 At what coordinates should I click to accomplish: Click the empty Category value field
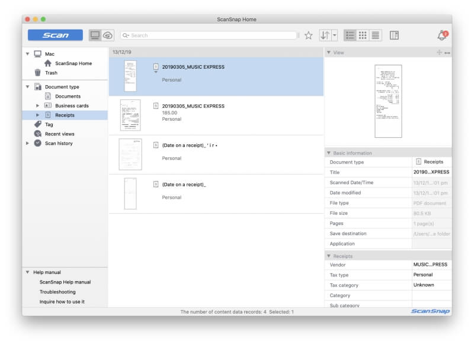[432, 295]
